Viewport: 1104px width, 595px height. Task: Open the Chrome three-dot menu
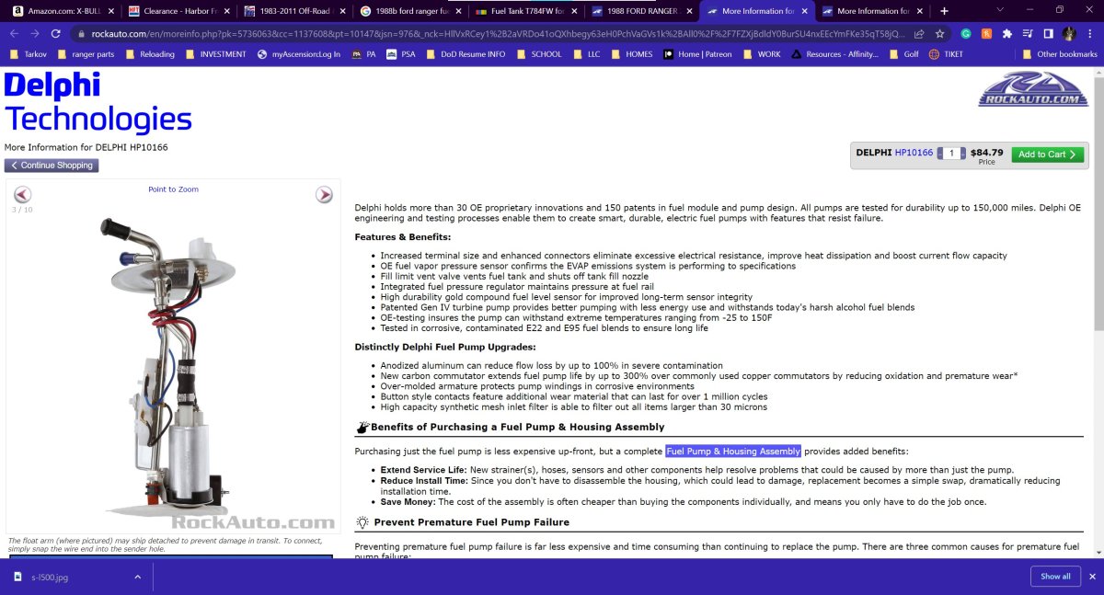[1090, 33]
